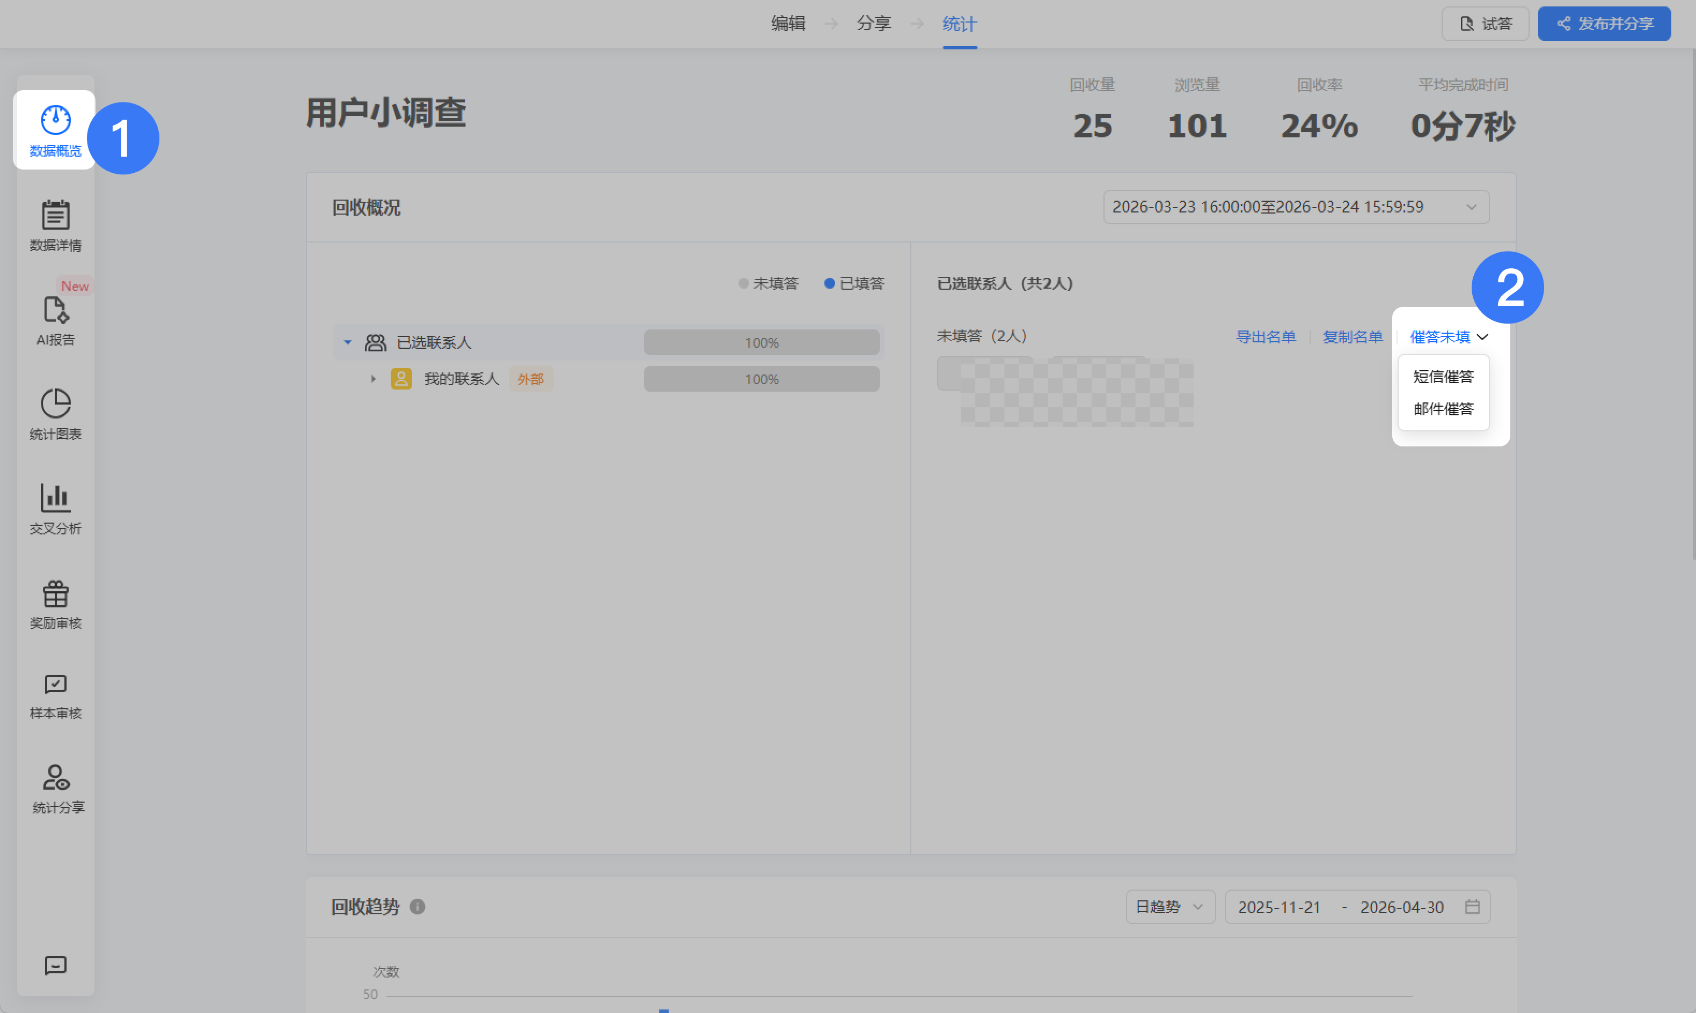Click the 导出名单 link
The image size is (1696, 1013).
1265,336
